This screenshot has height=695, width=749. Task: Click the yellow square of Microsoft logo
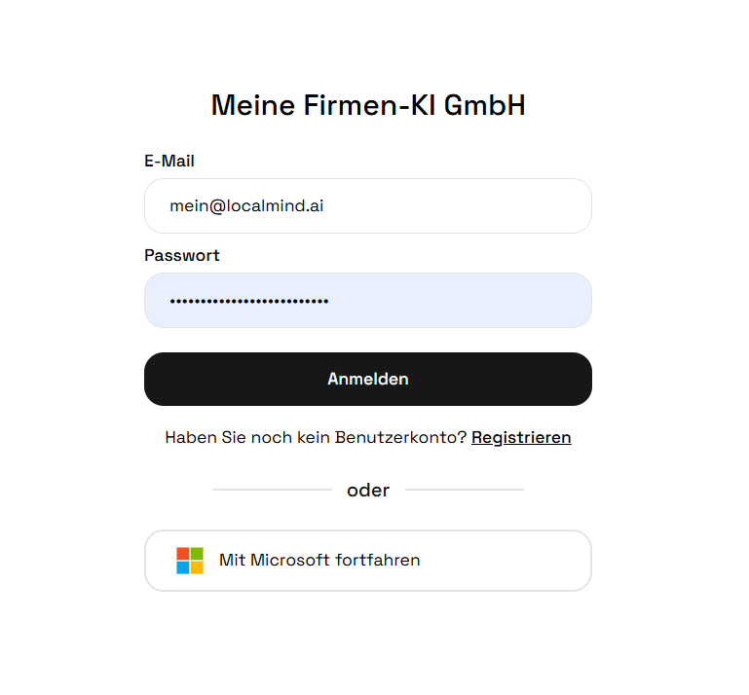197,567
